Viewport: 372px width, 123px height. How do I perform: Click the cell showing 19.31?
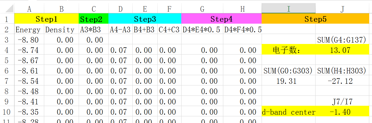[288, 81]
